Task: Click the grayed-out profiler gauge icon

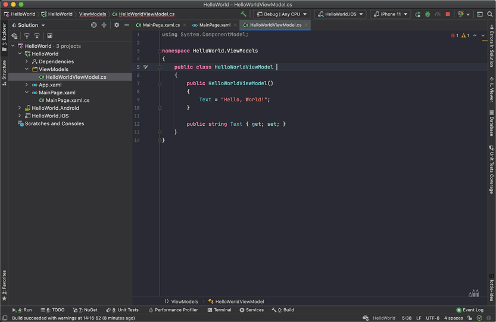Action: click(x=438, y=14)
